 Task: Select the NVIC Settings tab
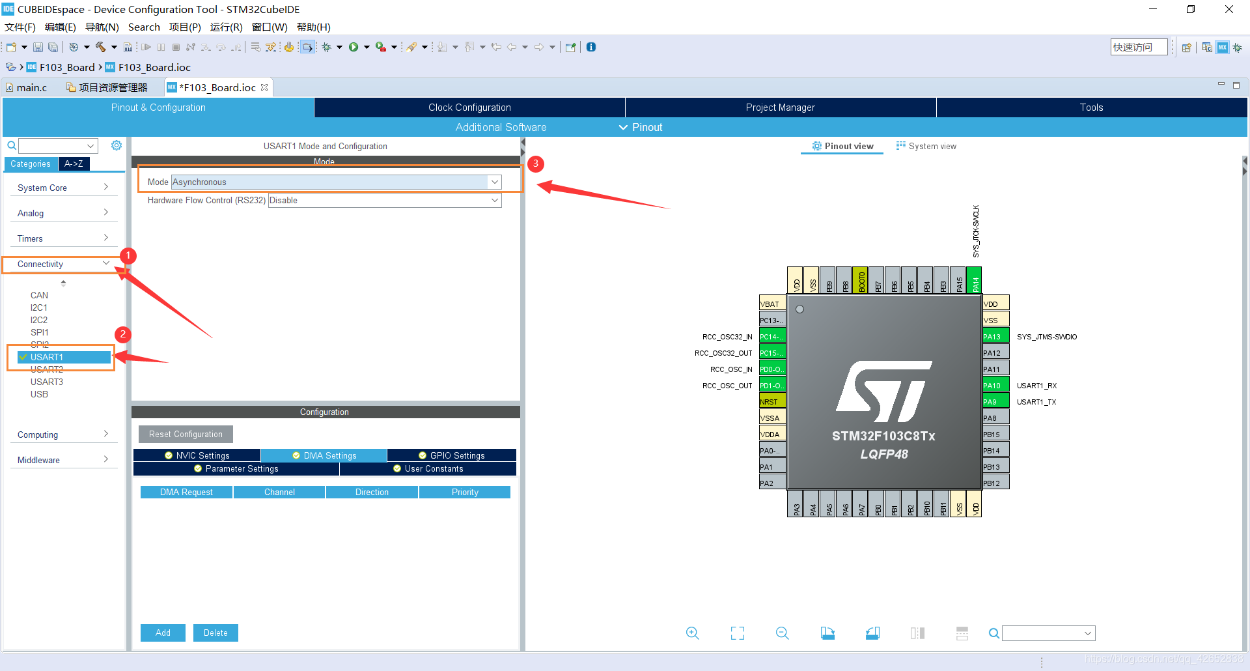tap(197, 455)
